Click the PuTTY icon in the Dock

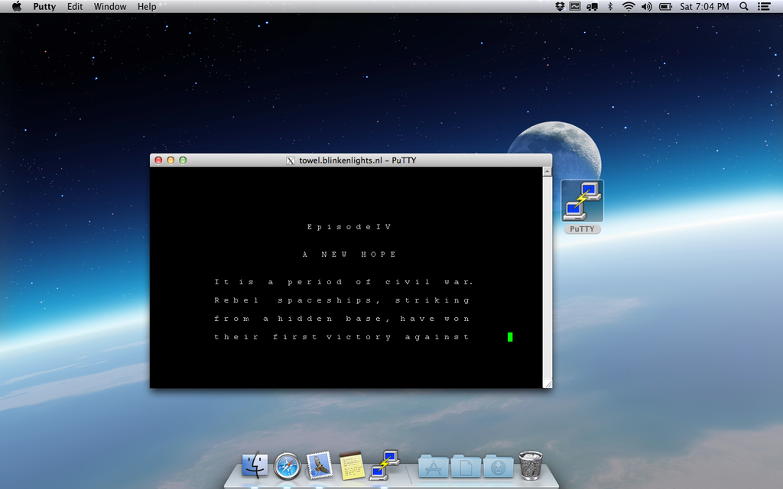[385, 465]
